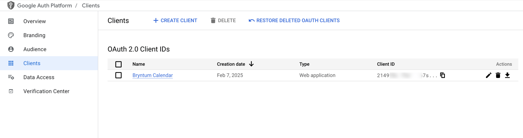
Task: Go to the Branding section
Action: point(49,35)
